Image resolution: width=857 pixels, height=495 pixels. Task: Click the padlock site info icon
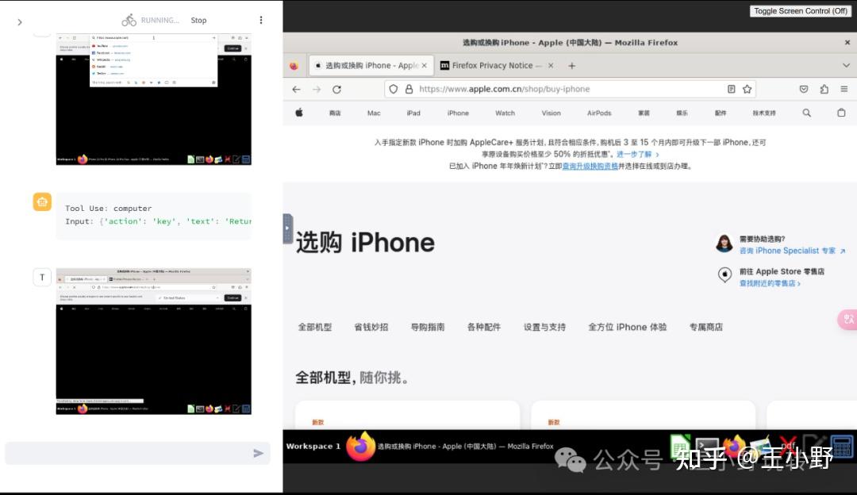pos(409,89)
